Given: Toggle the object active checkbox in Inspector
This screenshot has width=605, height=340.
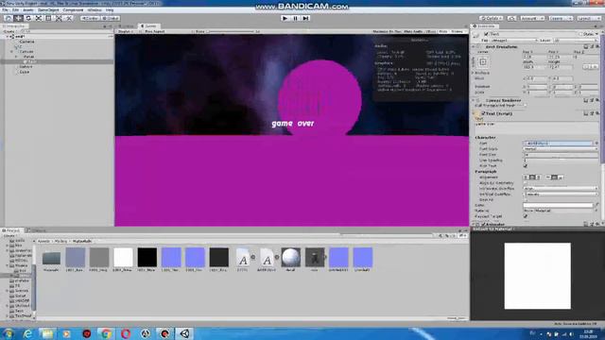Looking at the screenshot, I should [x=486, y=34].
